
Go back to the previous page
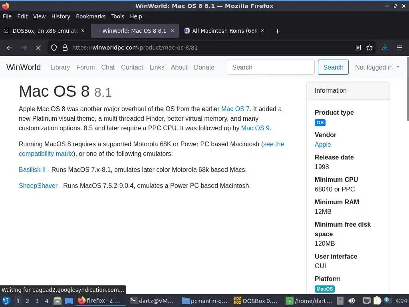click(x=10, y=48)
